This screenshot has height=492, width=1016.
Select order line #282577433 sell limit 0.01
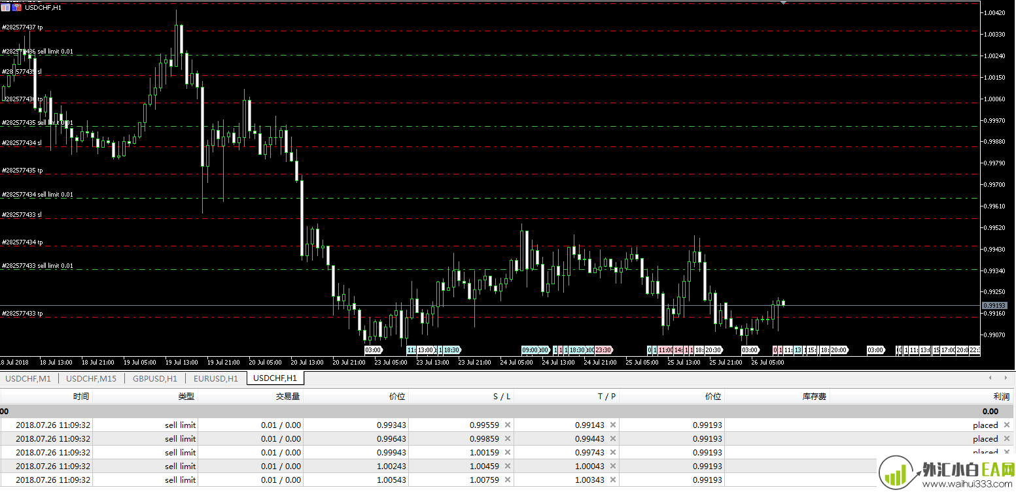click(38, 266)
